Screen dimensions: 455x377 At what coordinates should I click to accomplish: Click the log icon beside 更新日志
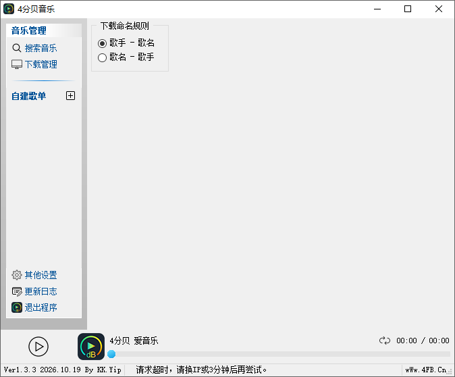coord(17,291)
